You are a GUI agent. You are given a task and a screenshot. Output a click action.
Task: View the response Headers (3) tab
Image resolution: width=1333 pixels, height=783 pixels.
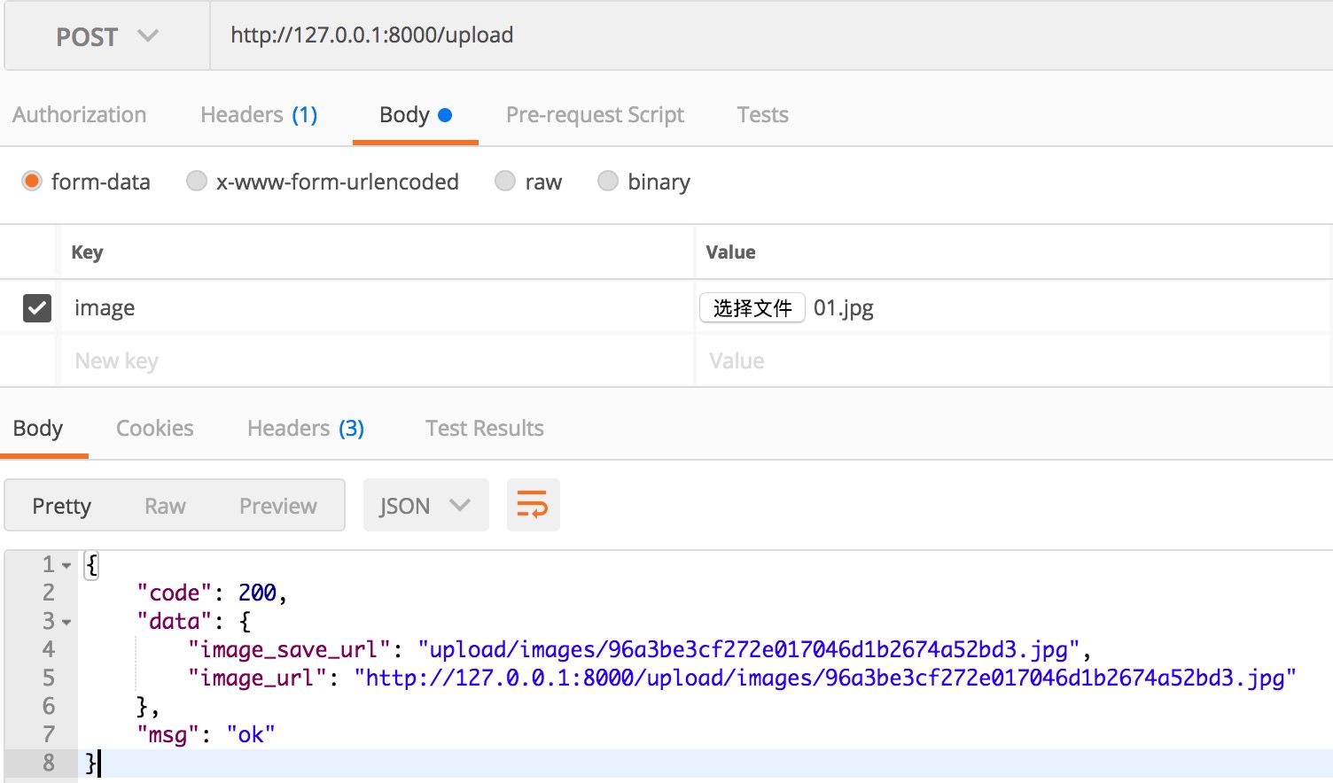coord(306,429)
